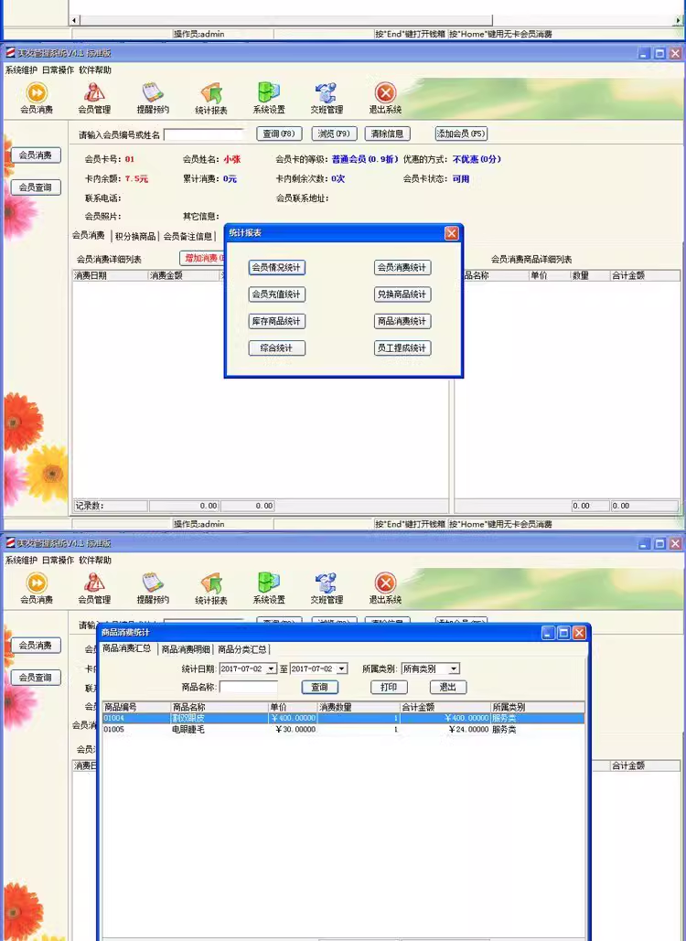Switch to the 商品消费明细 tab

[x=186, y=649]
